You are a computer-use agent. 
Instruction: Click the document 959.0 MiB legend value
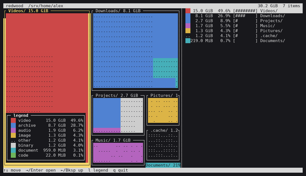pos(54,151)
